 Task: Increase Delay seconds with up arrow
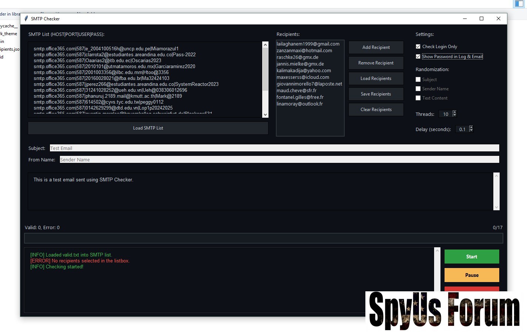(x=471, y=127)
